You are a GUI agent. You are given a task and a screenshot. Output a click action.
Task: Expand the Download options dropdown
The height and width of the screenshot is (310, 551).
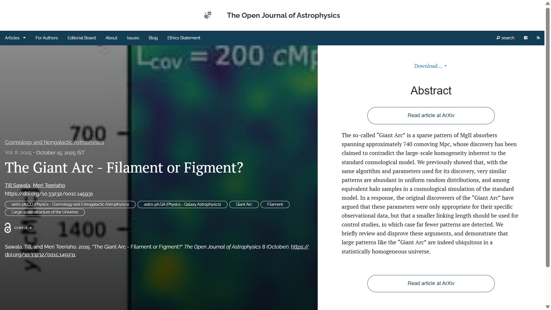coord(430,66)
